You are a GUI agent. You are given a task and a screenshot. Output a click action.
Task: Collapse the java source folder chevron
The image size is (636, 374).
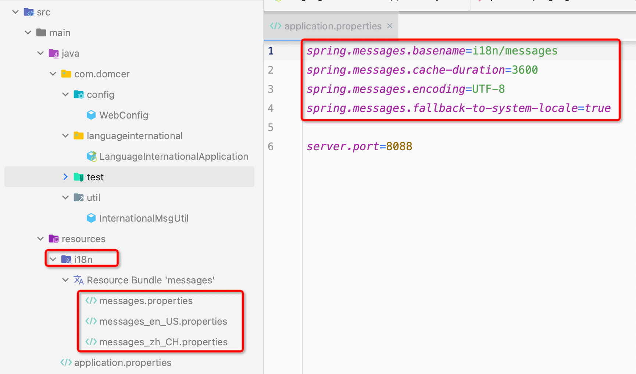pos(40,53)
